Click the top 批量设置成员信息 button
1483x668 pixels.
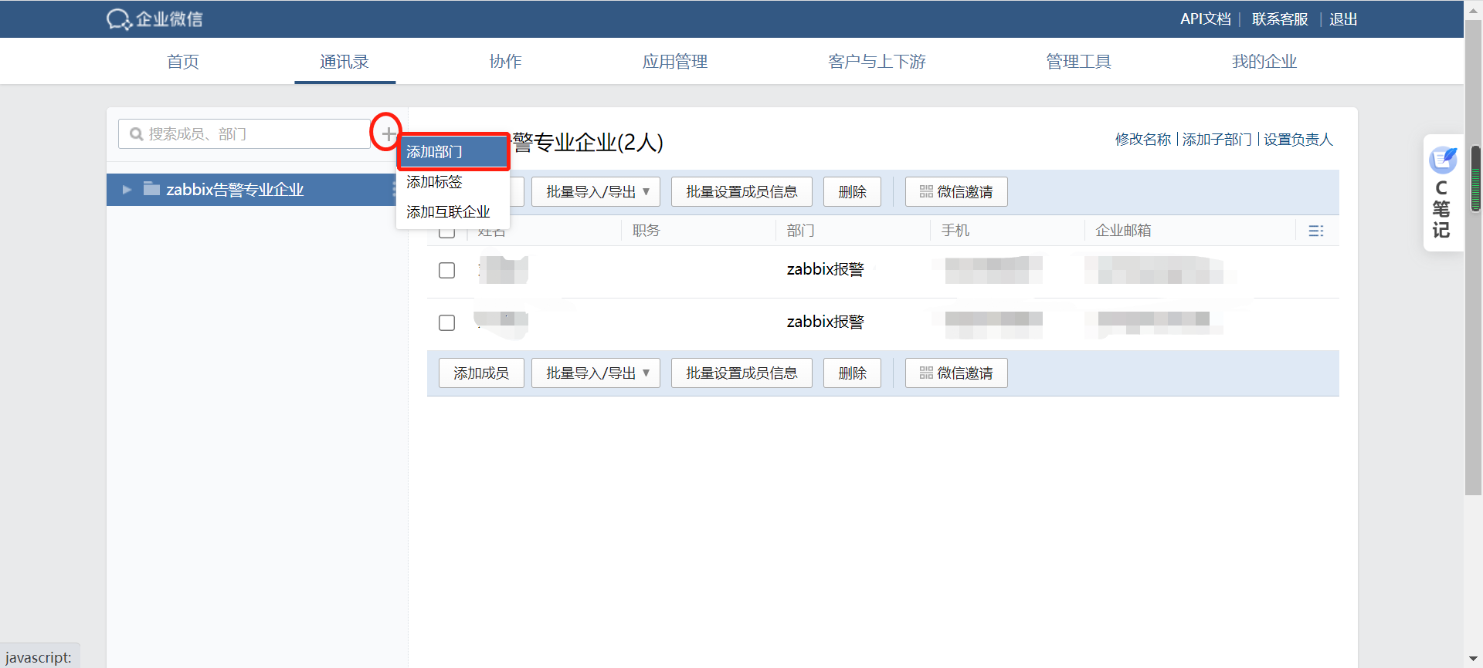741,192
